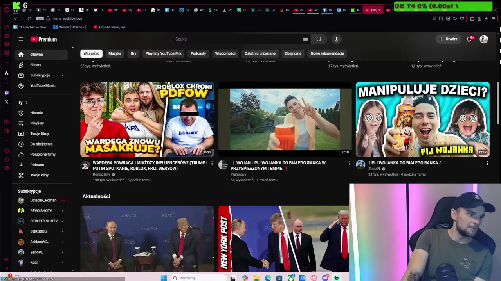The height and width of the screenshot is (281, 501).
Task: Open more options for the ZeboPL video
Action: tap(487, 163)
